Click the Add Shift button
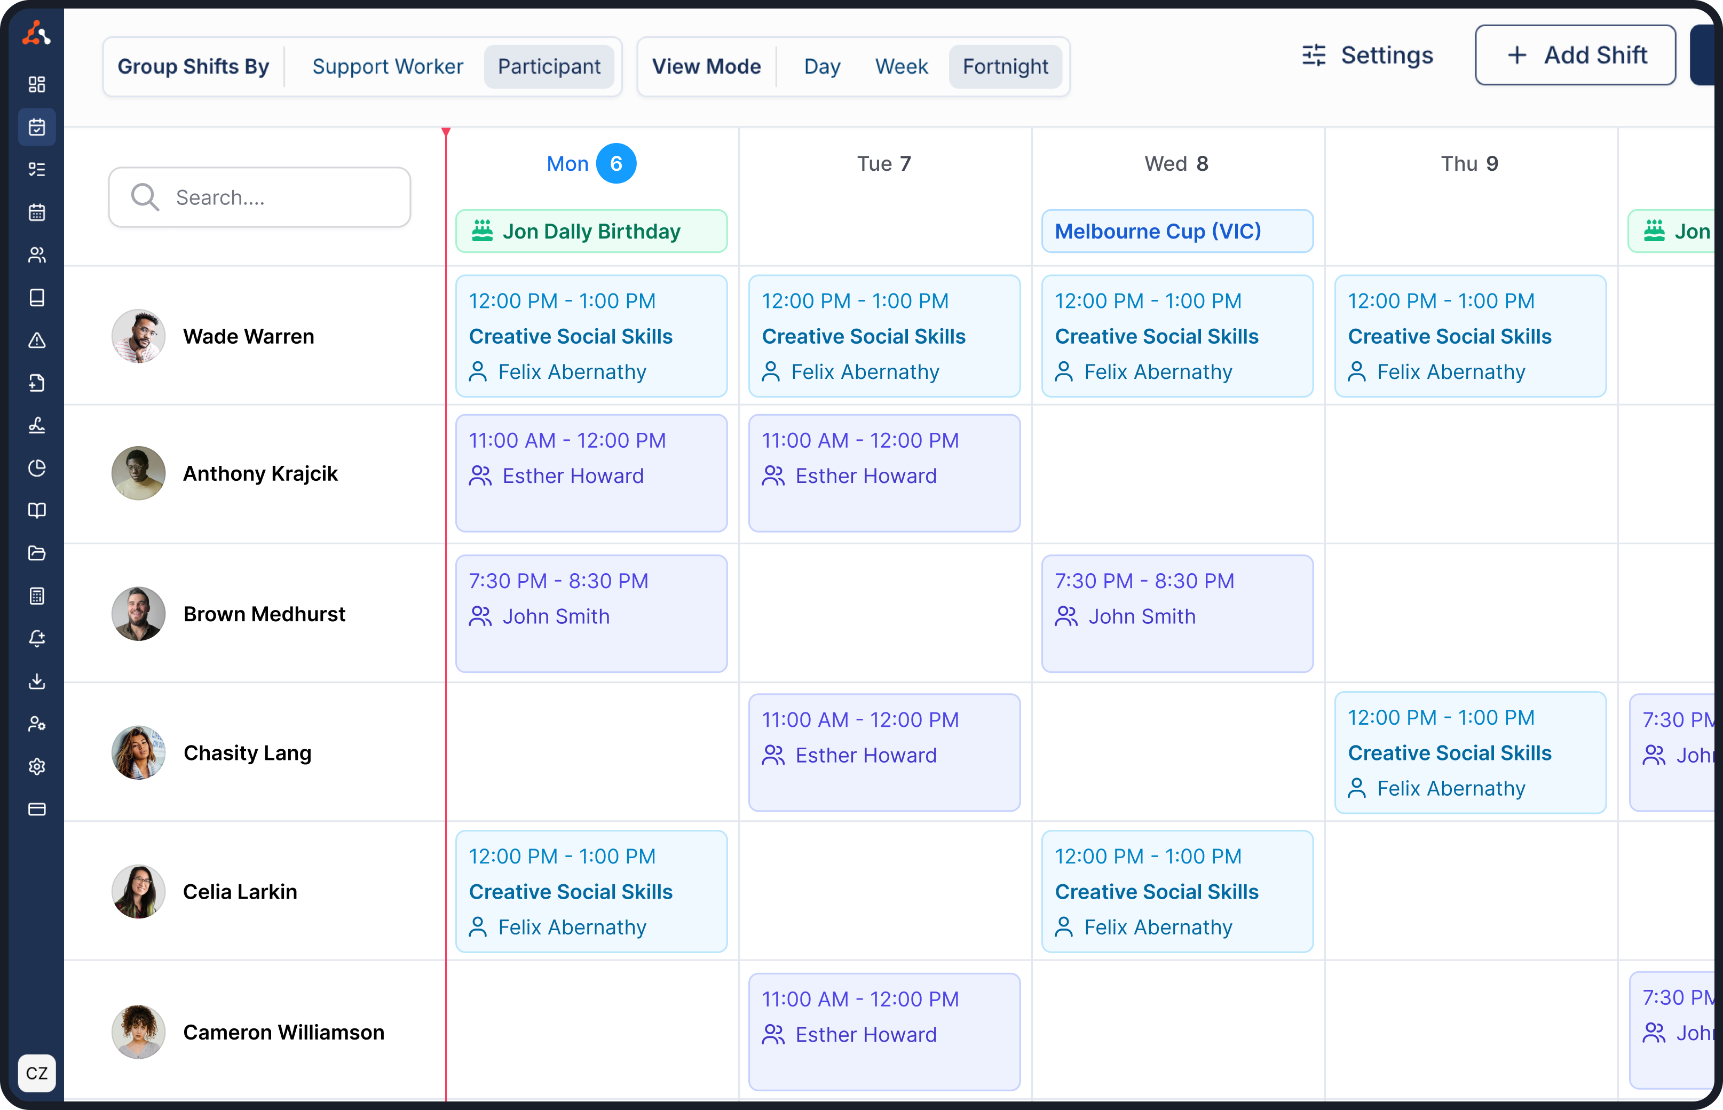The height and width of the screenshot is (1110, 1723). pyautogui.click(x=1576, y=55)
